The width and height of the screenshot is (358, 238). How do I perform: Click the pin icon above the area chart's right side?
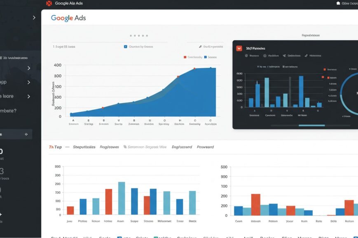pos(200,46)
